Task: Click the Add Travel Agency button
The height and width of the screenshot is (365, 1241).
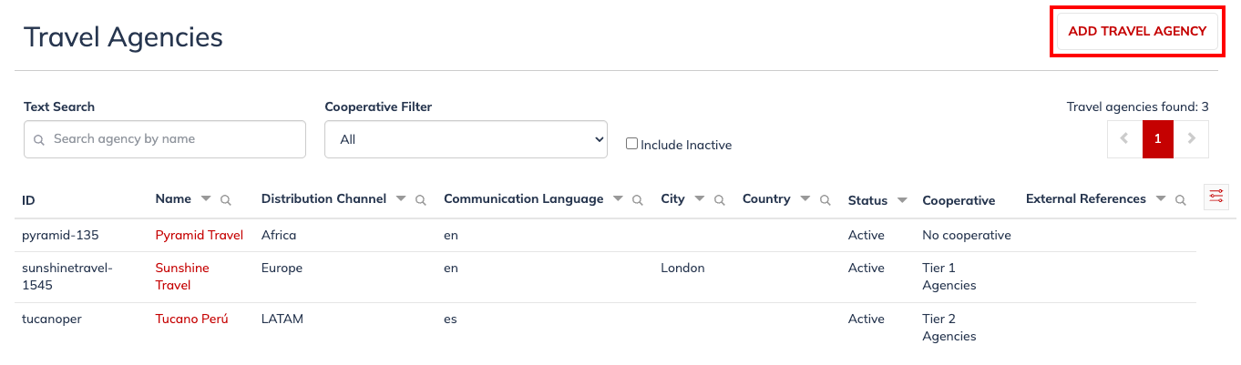Action: (1136, 31)
